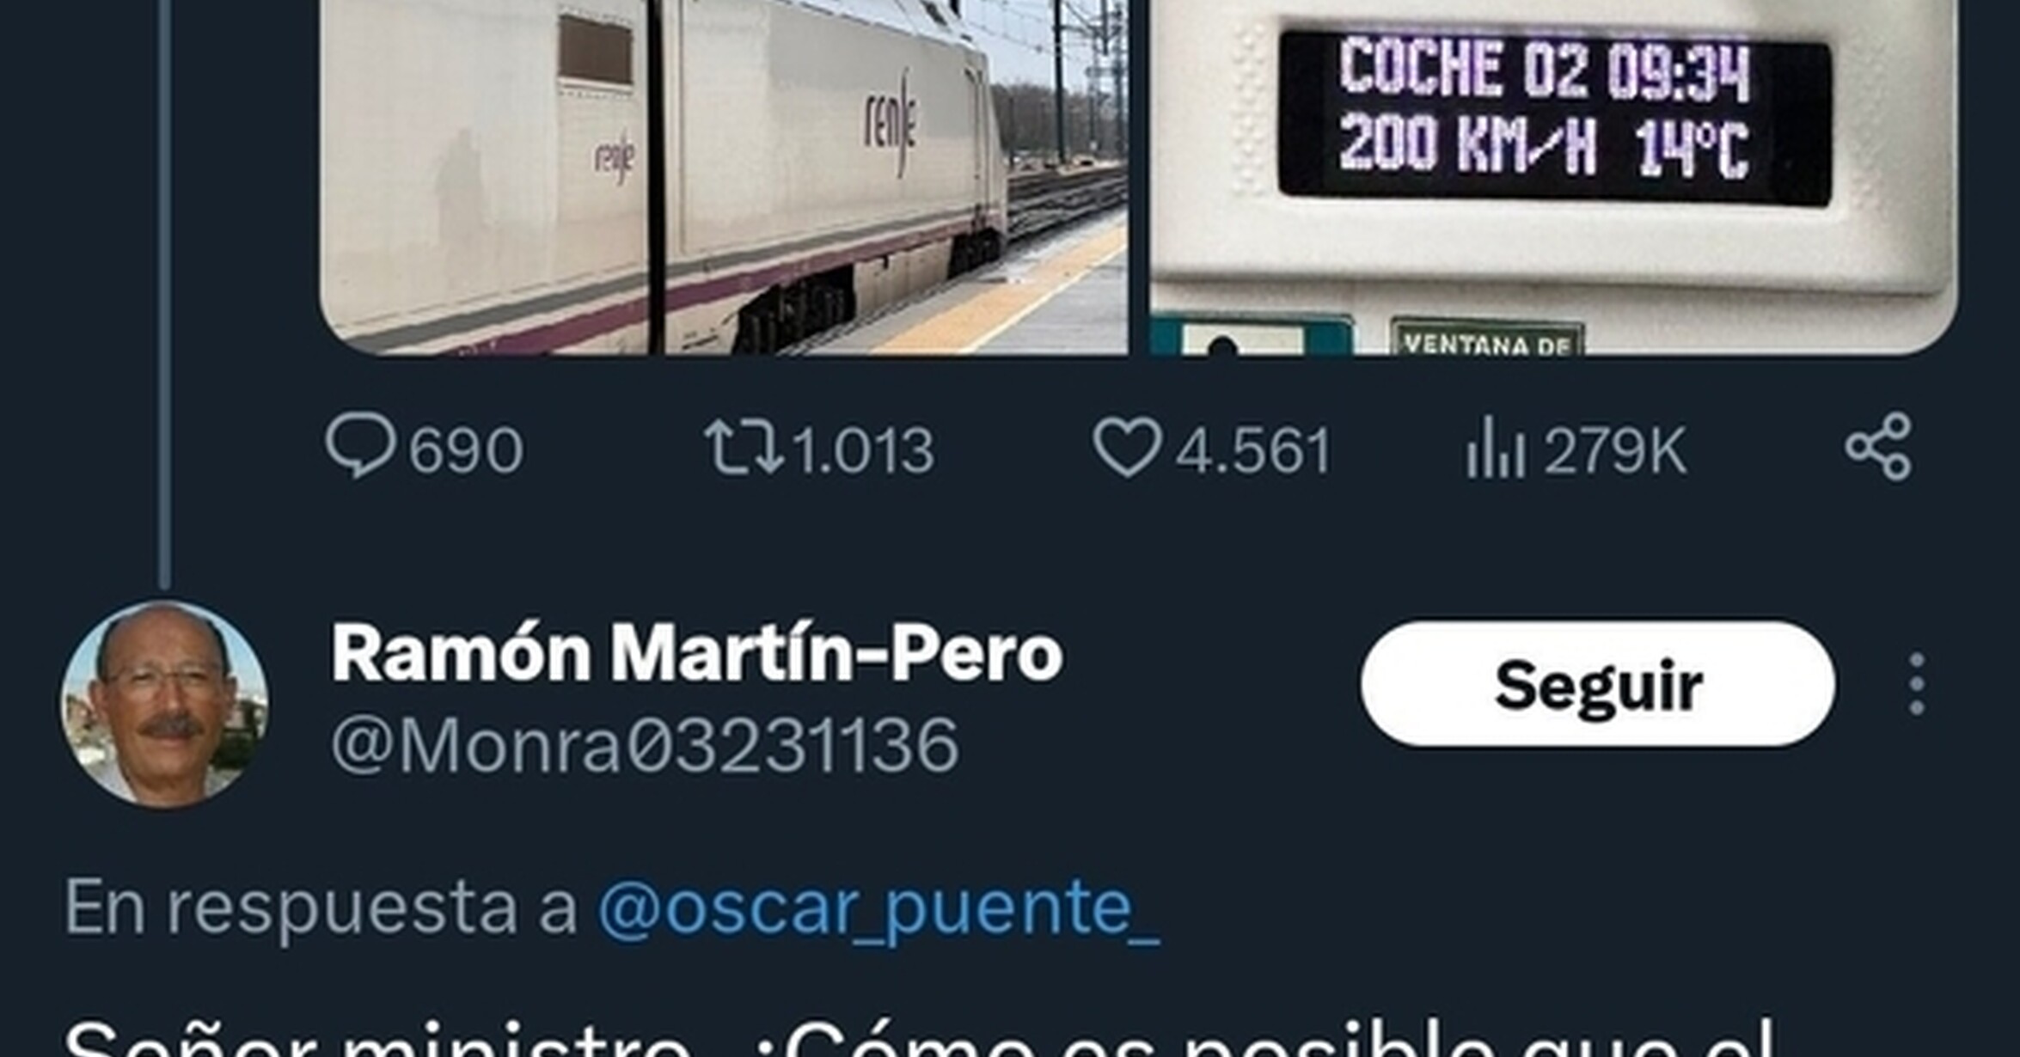
Task: Tap the thread line above avatar
Action: (x=165, y=292)
